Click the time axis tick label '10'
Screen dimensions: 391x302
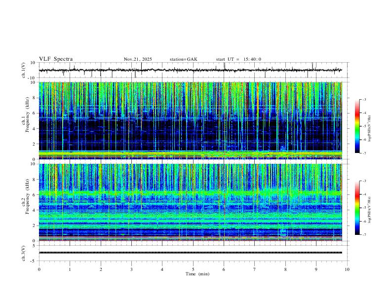tap(347, 269)
